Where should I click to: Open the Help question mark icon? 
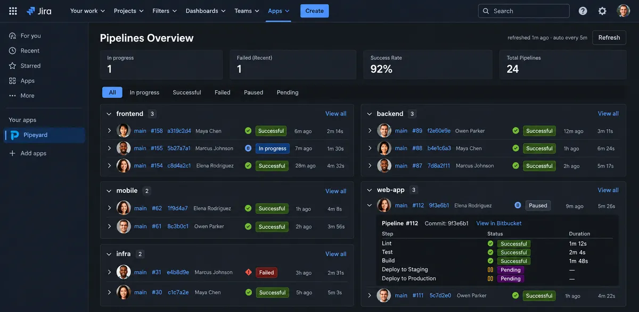coord(583,11)
